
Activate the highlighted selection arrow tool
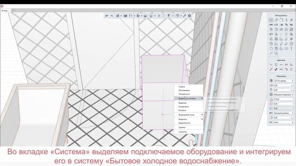[271, 20]
